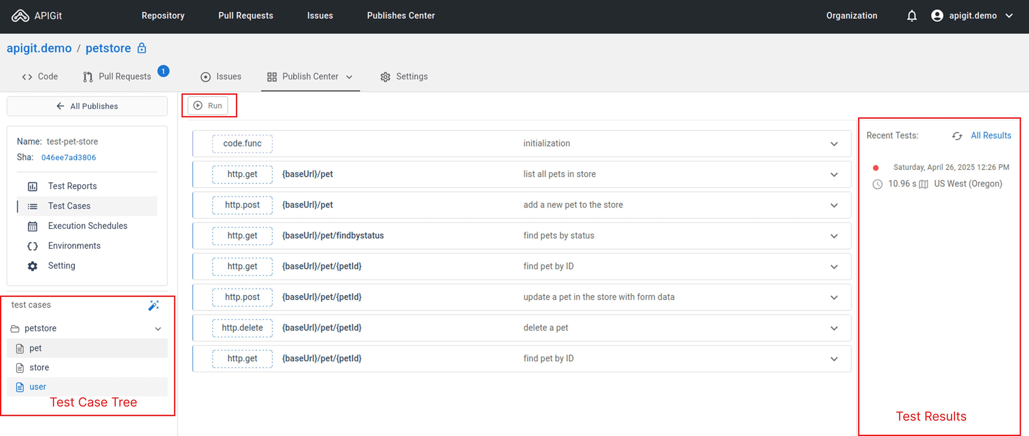
Task: Select the store test case
Action: [87, 368]
